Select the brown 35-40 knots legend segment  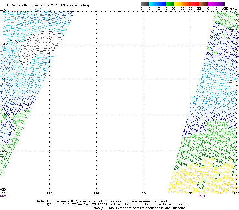(203, 4)
